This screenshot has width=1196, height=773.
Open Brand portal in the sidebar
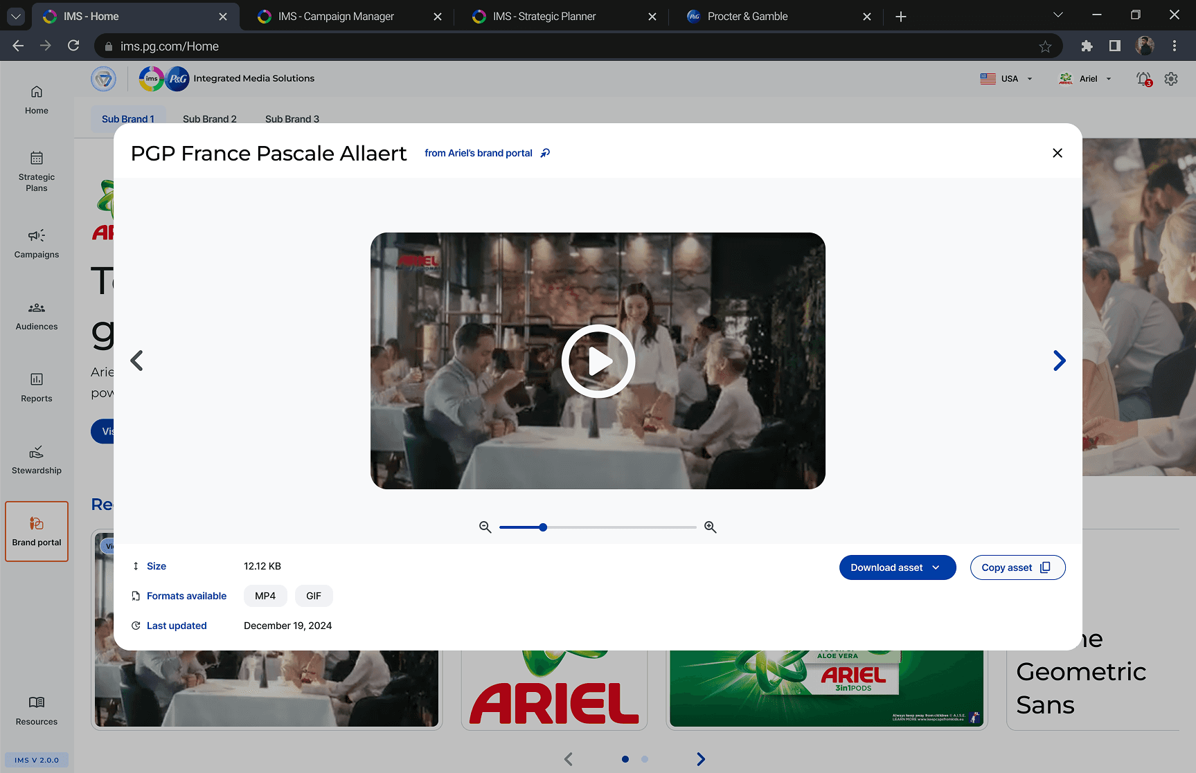[x=37, y=531]
